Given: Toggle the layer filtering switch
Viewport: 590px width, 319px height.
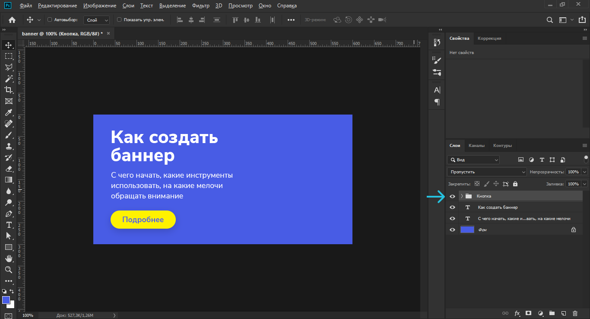Looking at the screenshot, I should point(586,159).
